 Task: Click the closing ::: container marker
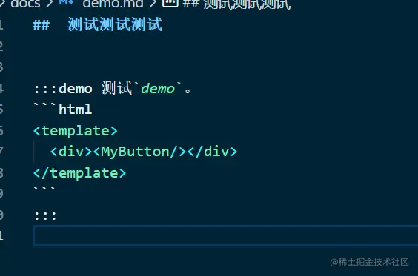pyautogui.click(x=45, y=215)
